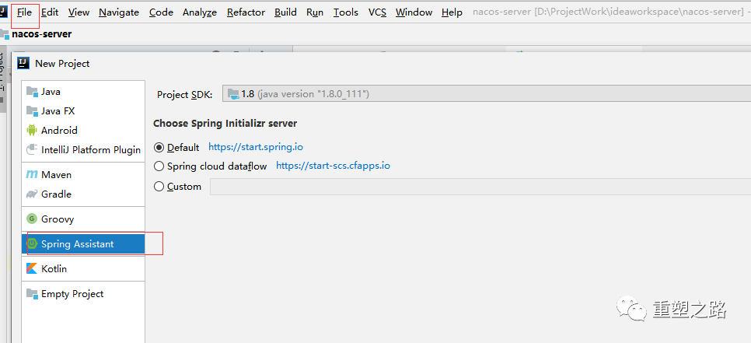The width and height of the screenshot is (751, 343).
Task: Click the Groovy G icon
Action: [x=32, y=219]
